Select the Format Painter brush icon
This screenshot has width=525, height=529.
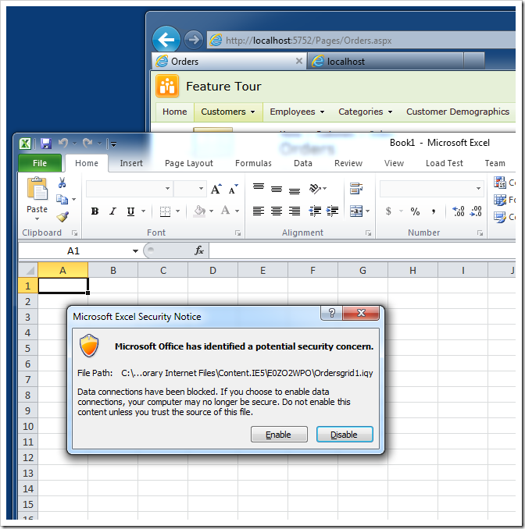(x=62, y=217)
